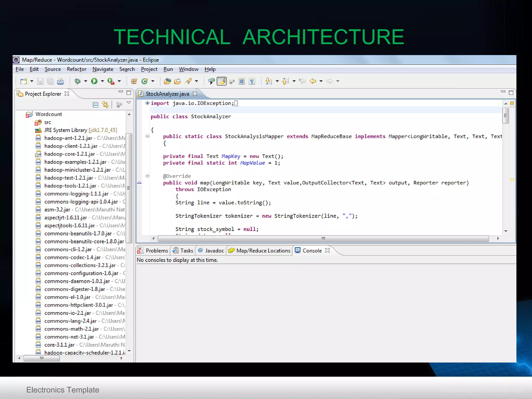Viewport: 532px width, 399px height.
Task: Click Run External Tools icon
Action: tap(111, 81)
